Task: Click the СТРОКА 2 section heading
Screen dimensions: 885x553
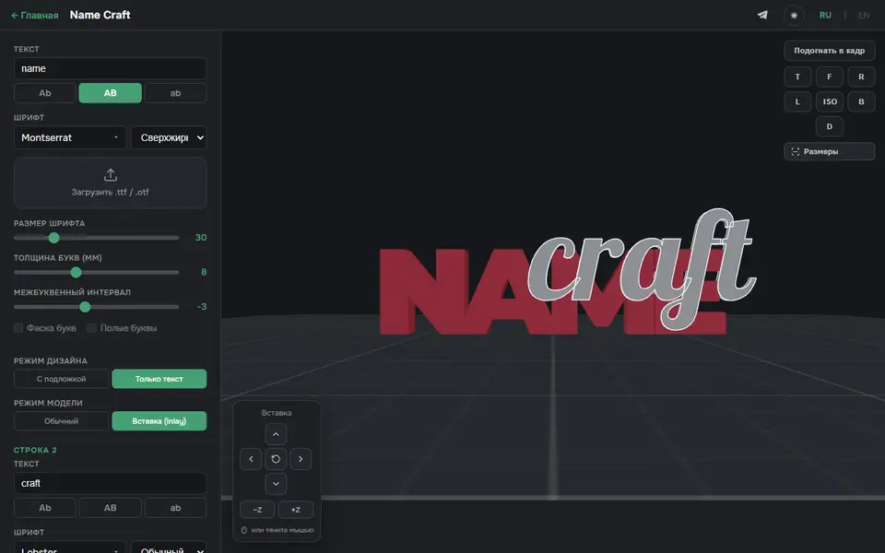Action: click(x=35, y=450)
